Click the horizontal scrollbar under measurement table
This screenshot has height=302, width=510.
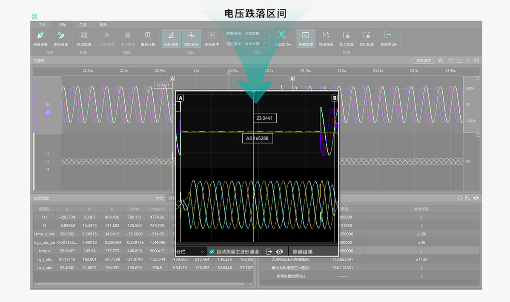point(140,284)
